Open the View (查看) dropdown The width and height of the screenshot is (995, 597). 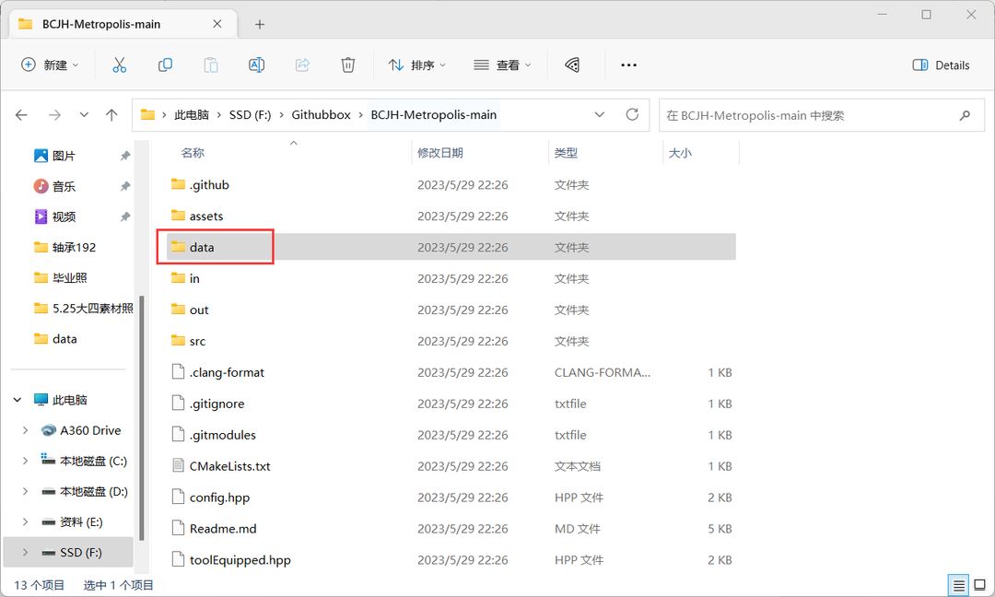[x=502, y=64]
